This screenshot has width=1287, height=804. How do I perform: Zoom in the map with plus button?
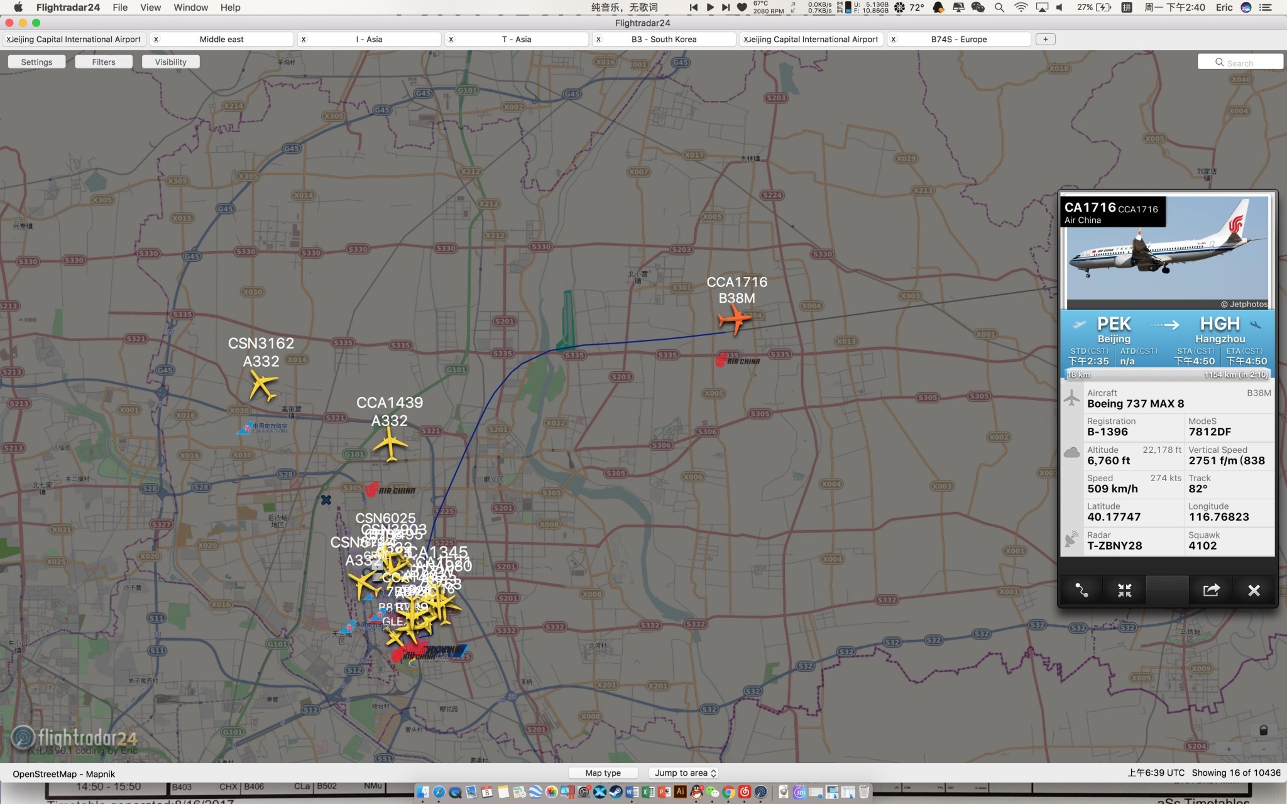point(1229,749)
